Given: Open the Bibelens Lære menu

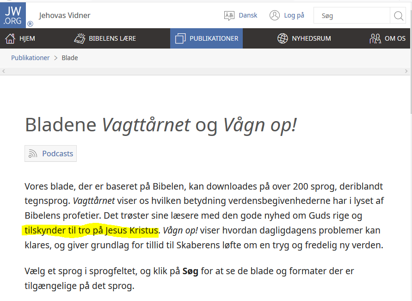Looking at the screenshot, I should click(105, 38).
